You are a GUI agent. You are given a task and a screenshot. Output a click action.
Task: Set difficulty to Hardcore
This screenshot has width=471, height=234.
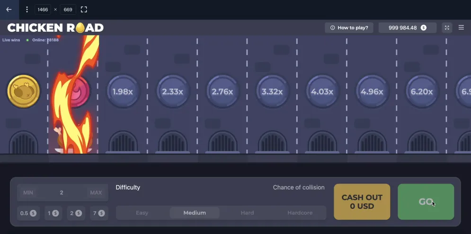pos(300,213)
